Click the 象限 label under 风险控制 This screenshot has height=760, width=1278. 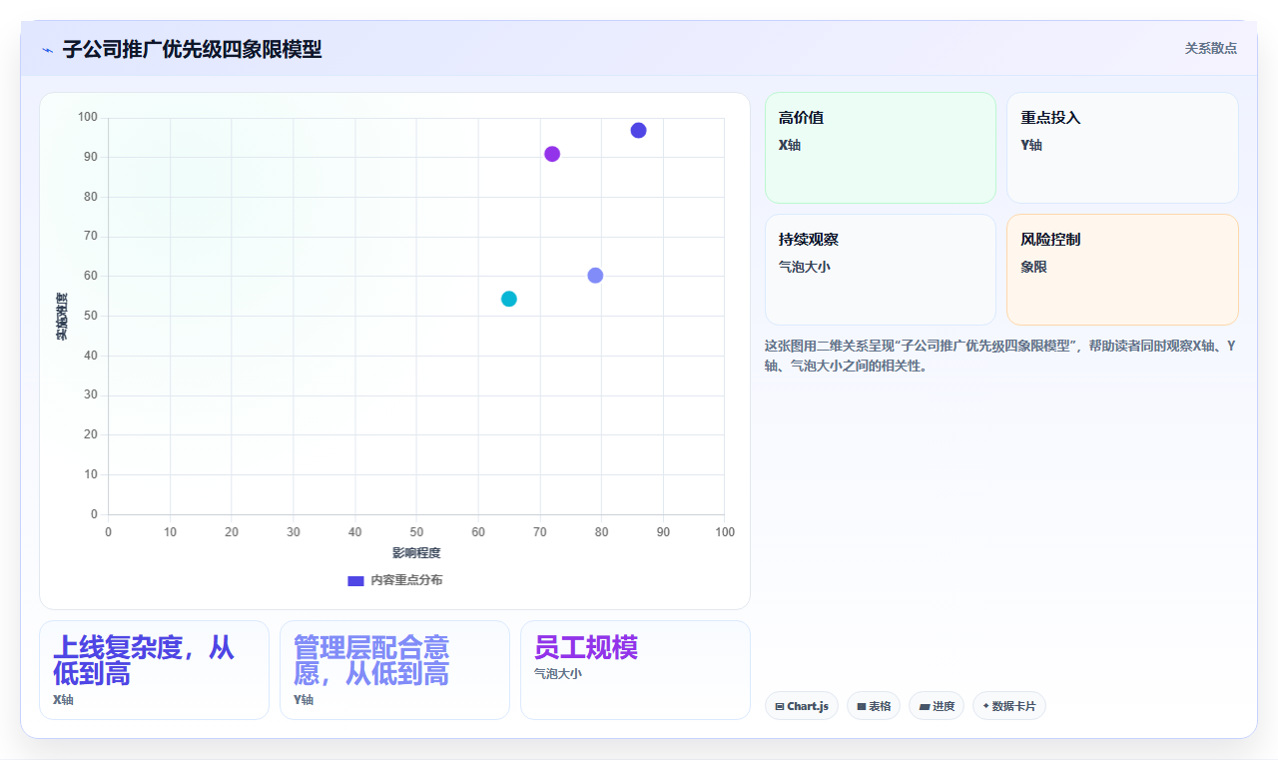pos(1033,267)
